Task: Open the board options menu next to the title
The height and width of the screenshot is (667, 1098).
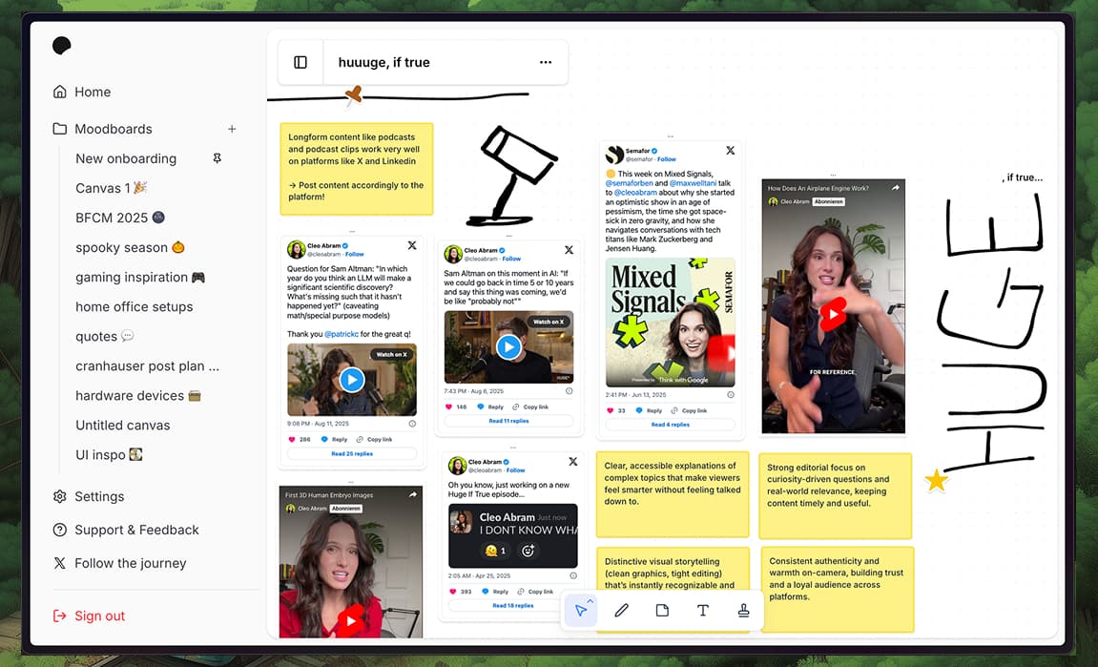Action: tap(546, 61)
